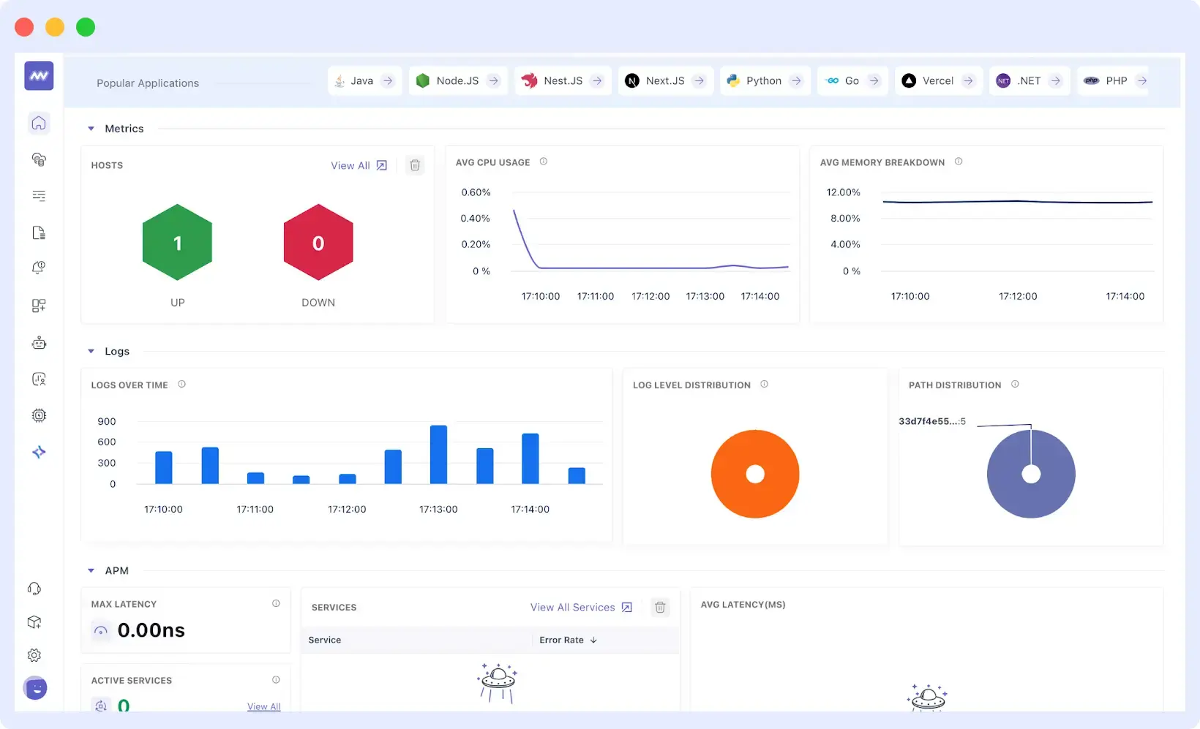Open the support headset icon
Image resolution: width=1200 pixels, height=729 pixels.
(34, 588)
